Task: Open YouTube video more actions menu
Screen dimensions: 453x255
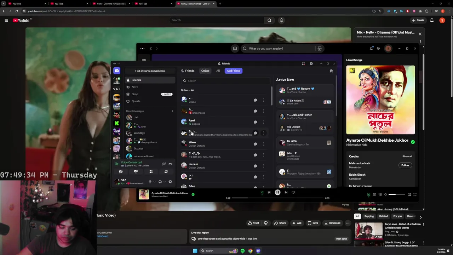Action: click(348, 223)
